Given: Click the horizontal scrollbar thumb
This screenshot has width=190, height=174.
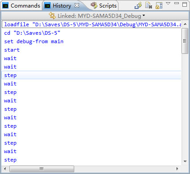Looking at the screenshot, I should tap(42, 169).
